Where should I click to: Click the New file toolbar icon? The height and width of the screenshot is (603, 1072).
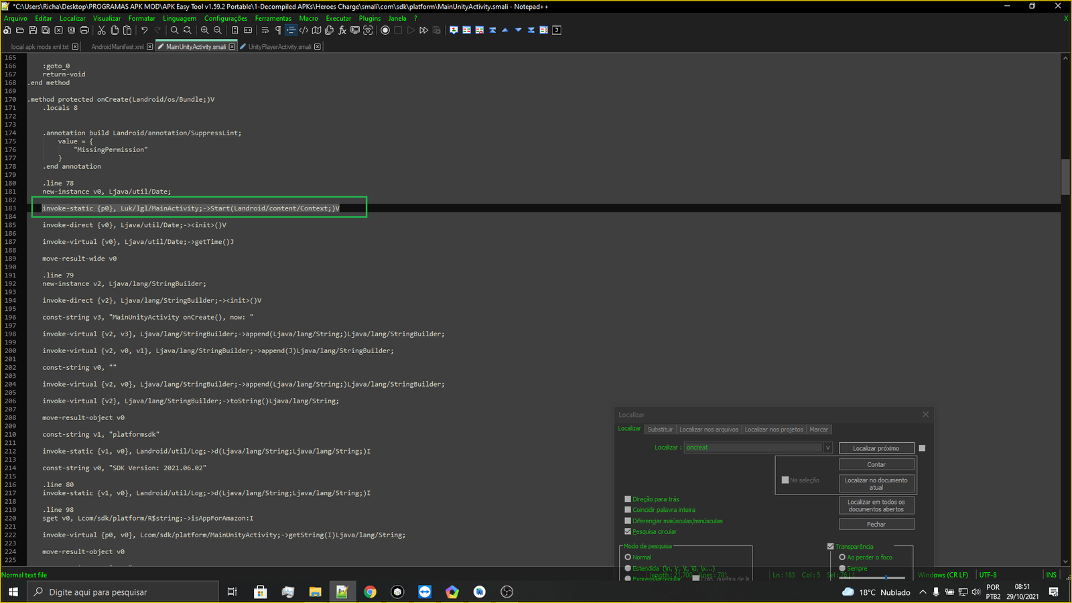point(7,30)
